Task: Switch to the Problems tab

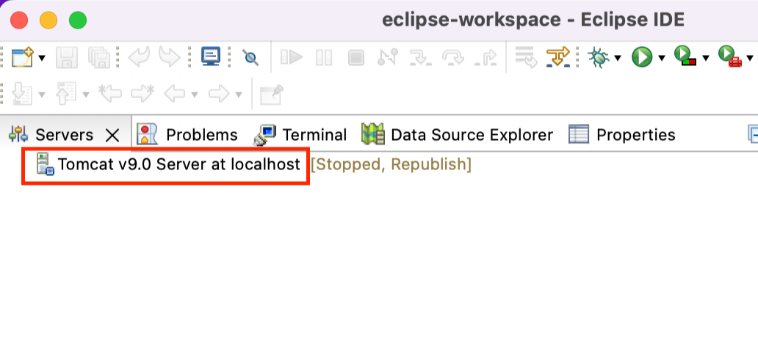Action: point(187,135)
